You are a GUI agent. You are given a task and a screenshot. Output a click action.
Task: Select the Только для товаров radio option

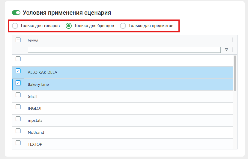[x=15, y=26]
